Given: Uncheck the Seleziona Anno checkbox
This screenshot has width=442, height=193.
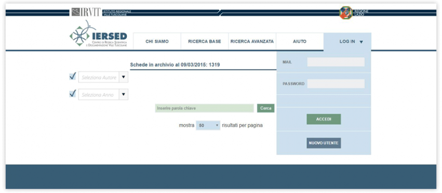Looking at the screenshot, I should (72, 94).
